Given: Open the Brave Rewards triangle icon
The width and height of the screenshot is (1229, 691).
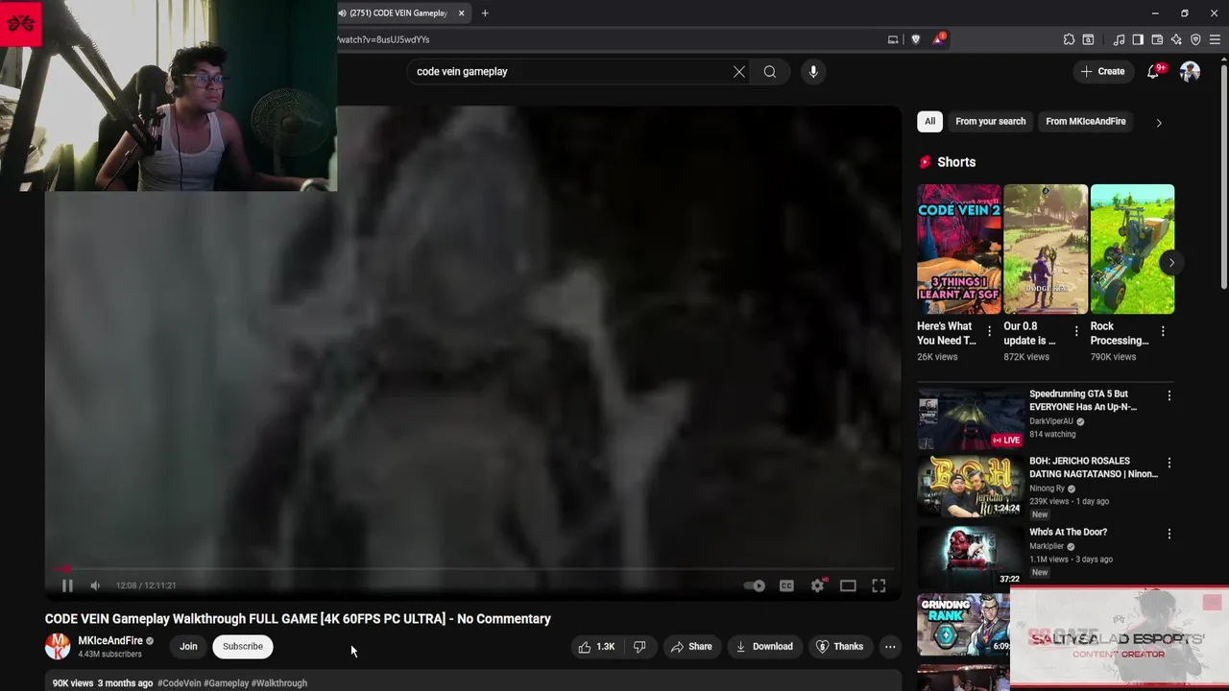Looking at the screenshot, I should (x=938, y=39).
